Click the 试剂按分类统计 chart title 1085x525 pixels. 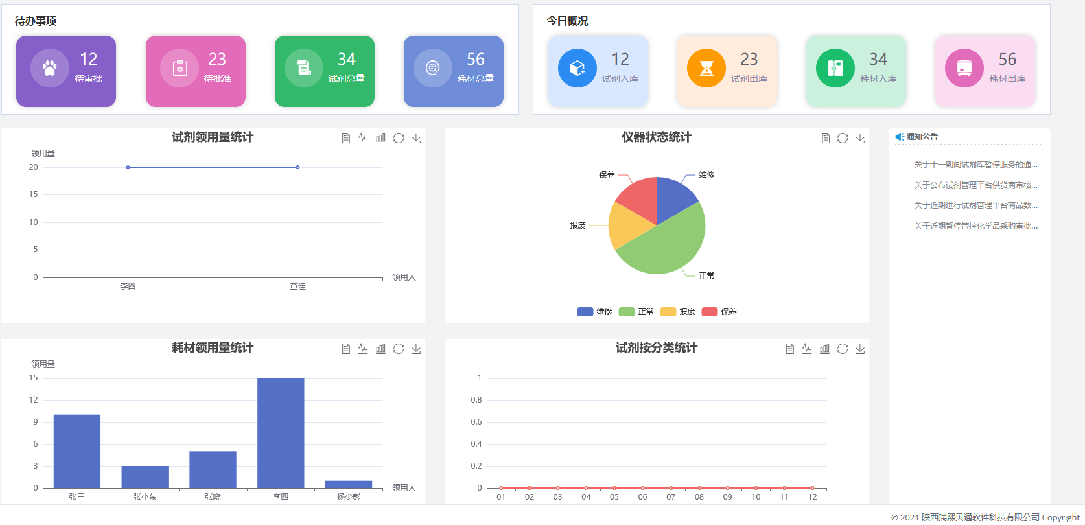click(x=657, y=348)
